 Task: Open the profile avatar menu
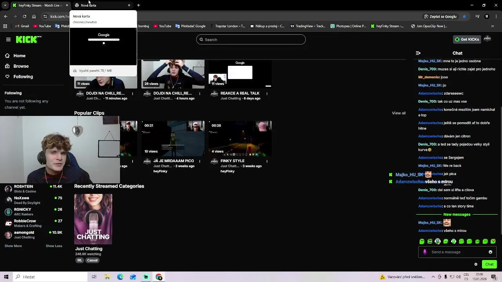487,39
